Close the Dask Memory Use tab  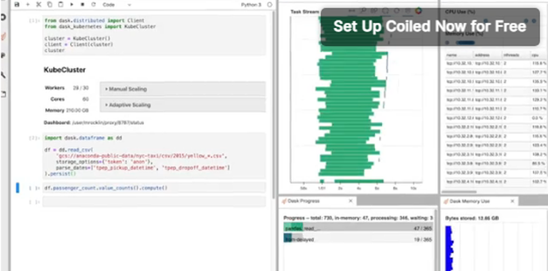pyautogui.click(x=512, y=201)
